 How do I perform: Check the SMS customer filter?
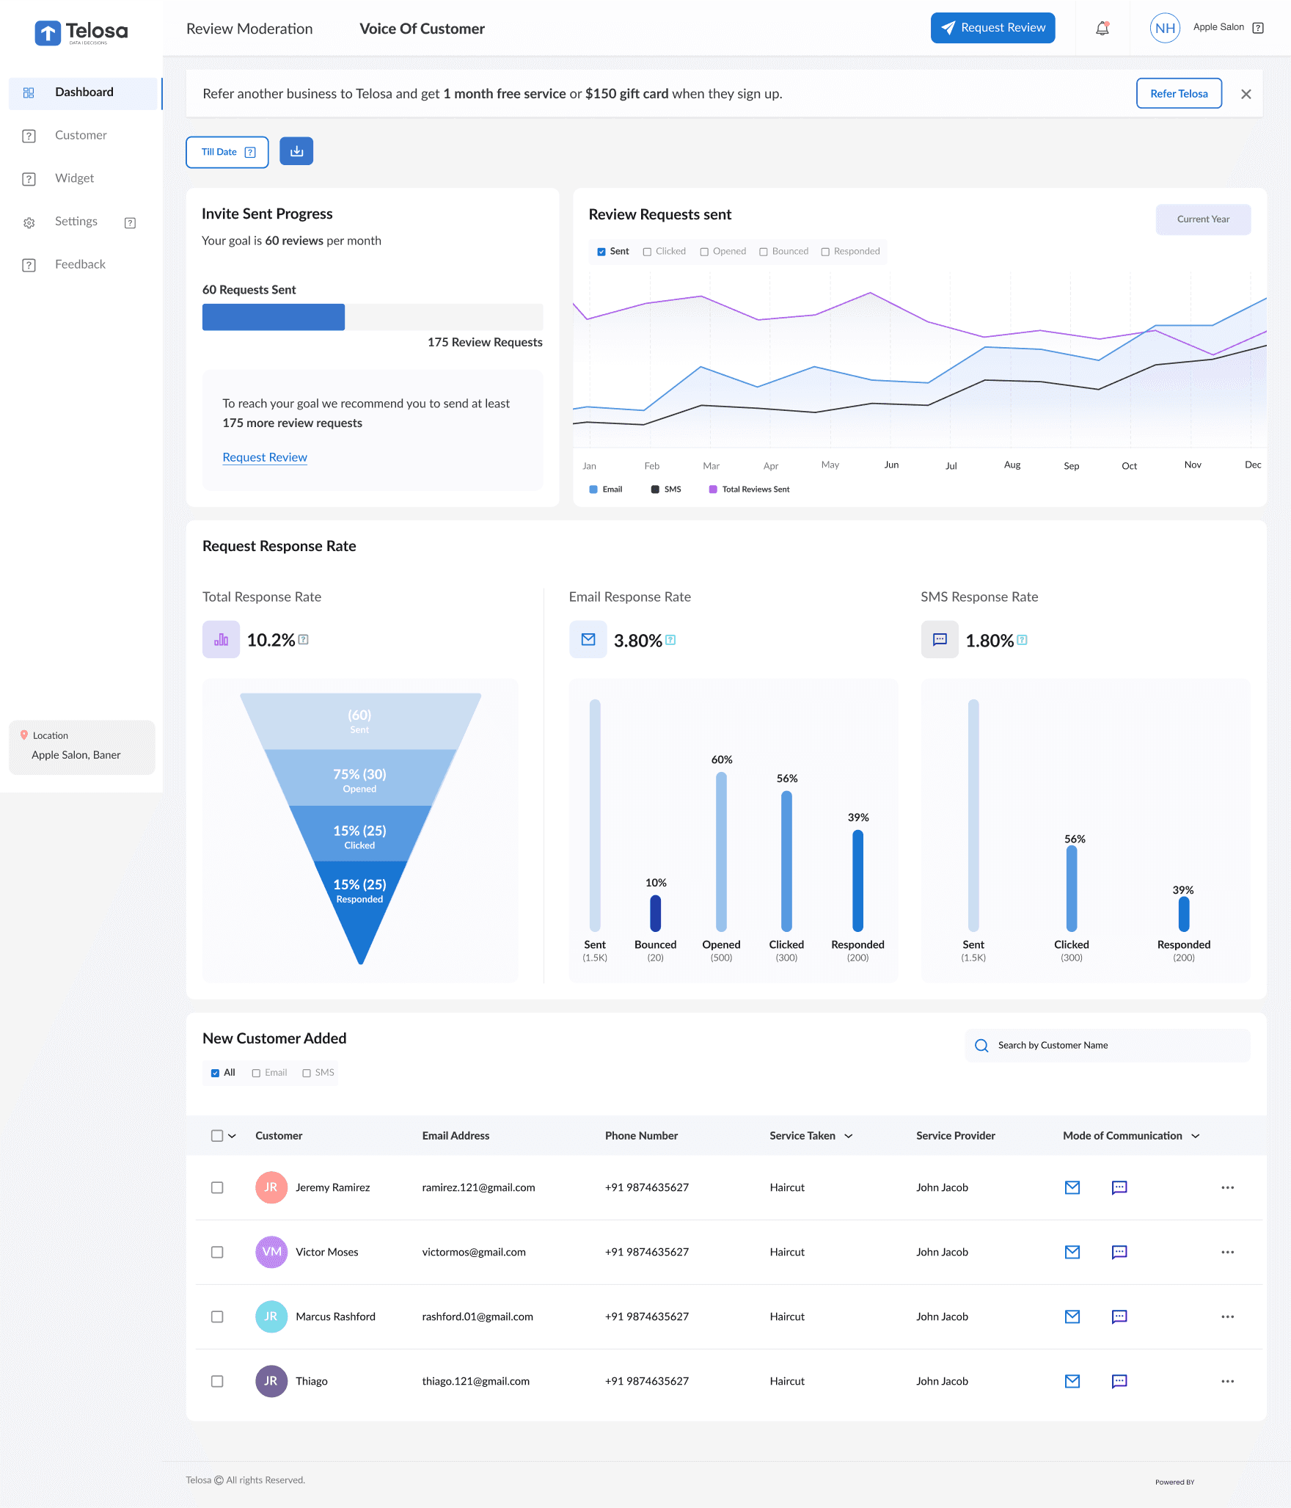307,1073
